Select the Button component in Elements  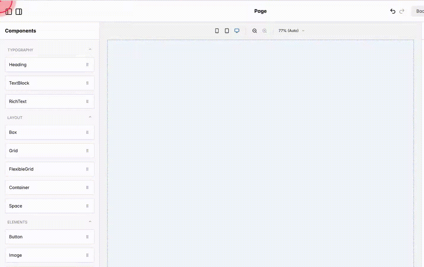[x=44, y=237]
